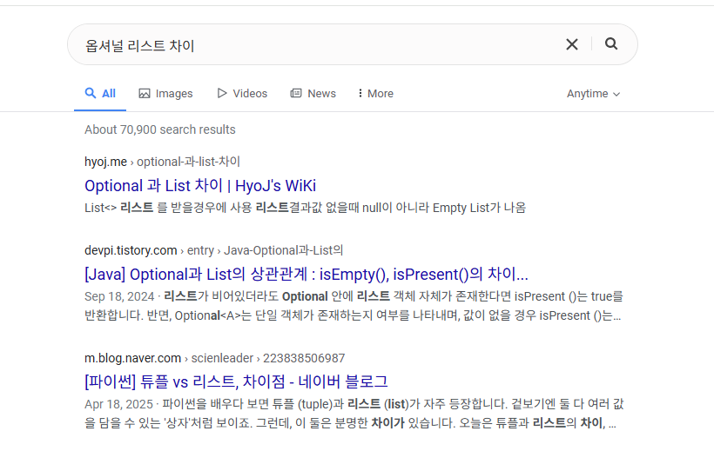Open the '[Java] Optional과 List의 상관관계' result
This screenshot has width=714, height=451.
[x=306, y=274]
